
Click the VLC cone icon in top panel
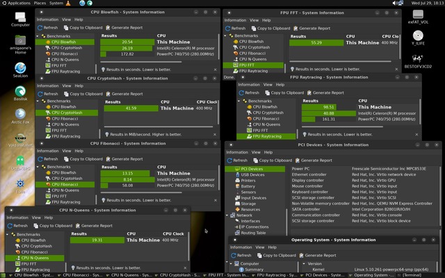68,3
